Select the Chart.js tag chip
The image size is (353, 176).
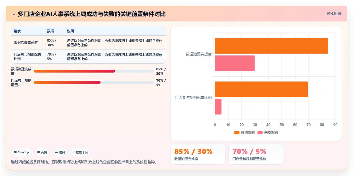click(x=22, y=152)
